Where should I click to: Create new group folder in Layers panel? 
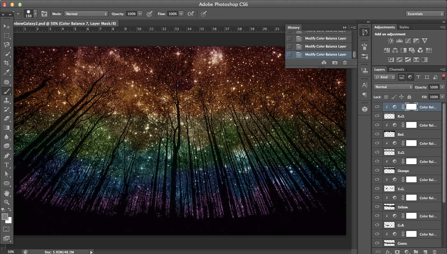point(416,252)
